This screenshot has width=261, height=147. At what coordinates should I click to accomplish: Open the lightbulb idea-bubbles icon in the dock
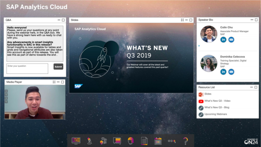tap(103, 141)
